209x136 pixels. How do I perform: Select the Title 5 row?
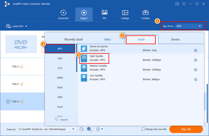click(22, 101)
